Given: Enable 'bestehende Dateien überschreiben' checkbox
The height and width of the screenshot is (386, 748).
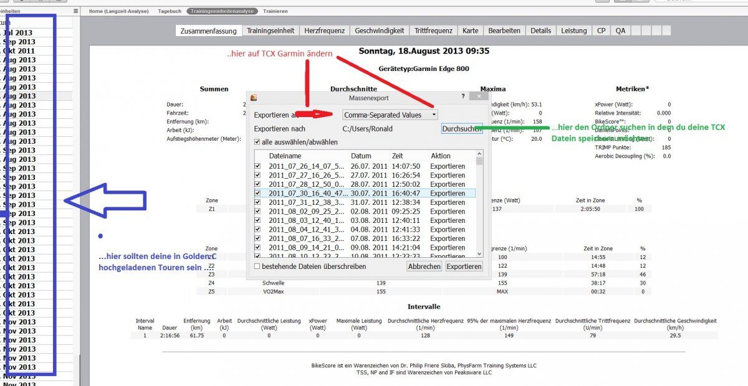Looking at the screenshot, I should [x=257, y=266].
